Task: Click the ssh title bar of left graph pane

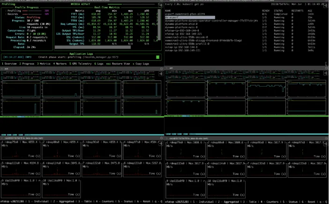Action: coord(82,68)
